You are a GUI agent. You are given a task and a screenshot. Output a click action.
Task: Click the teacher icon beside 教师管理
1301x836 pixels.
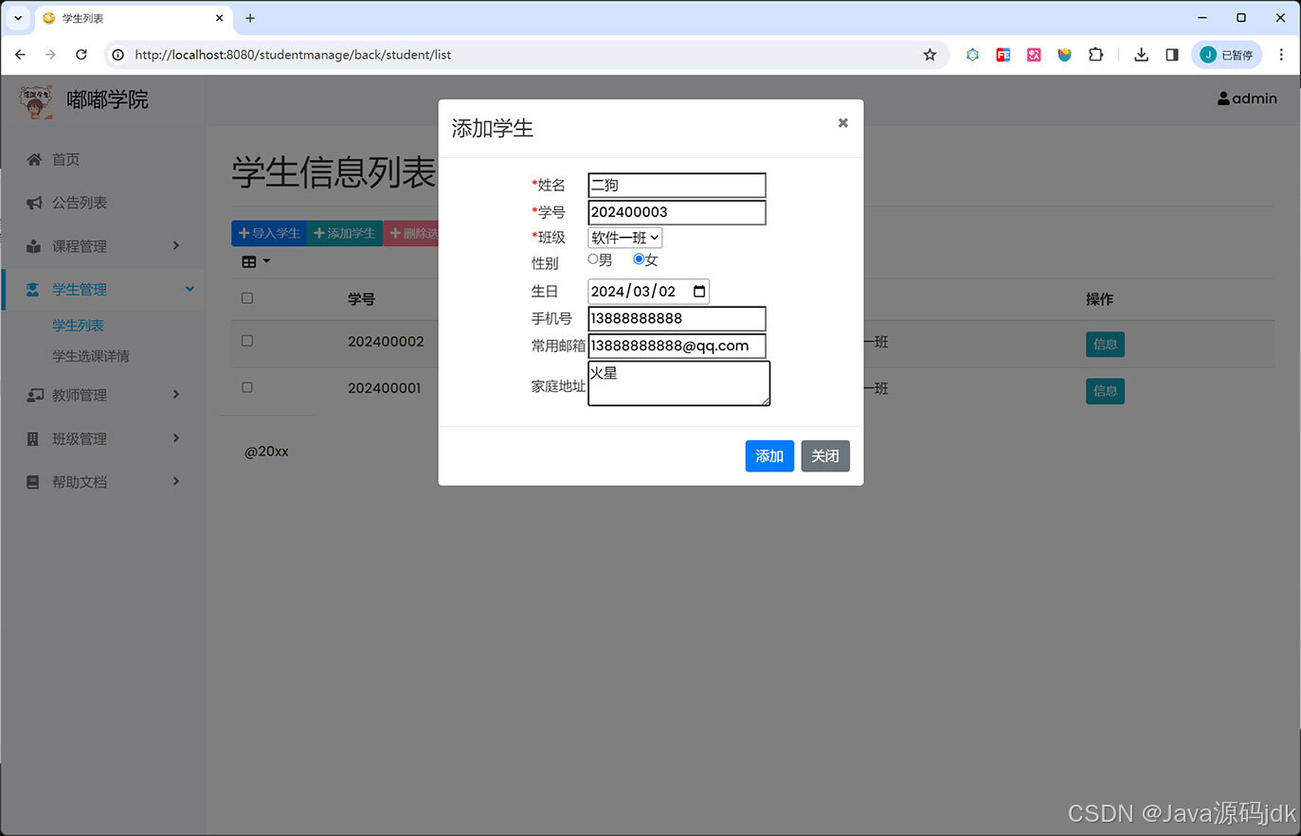click(34, 395)
